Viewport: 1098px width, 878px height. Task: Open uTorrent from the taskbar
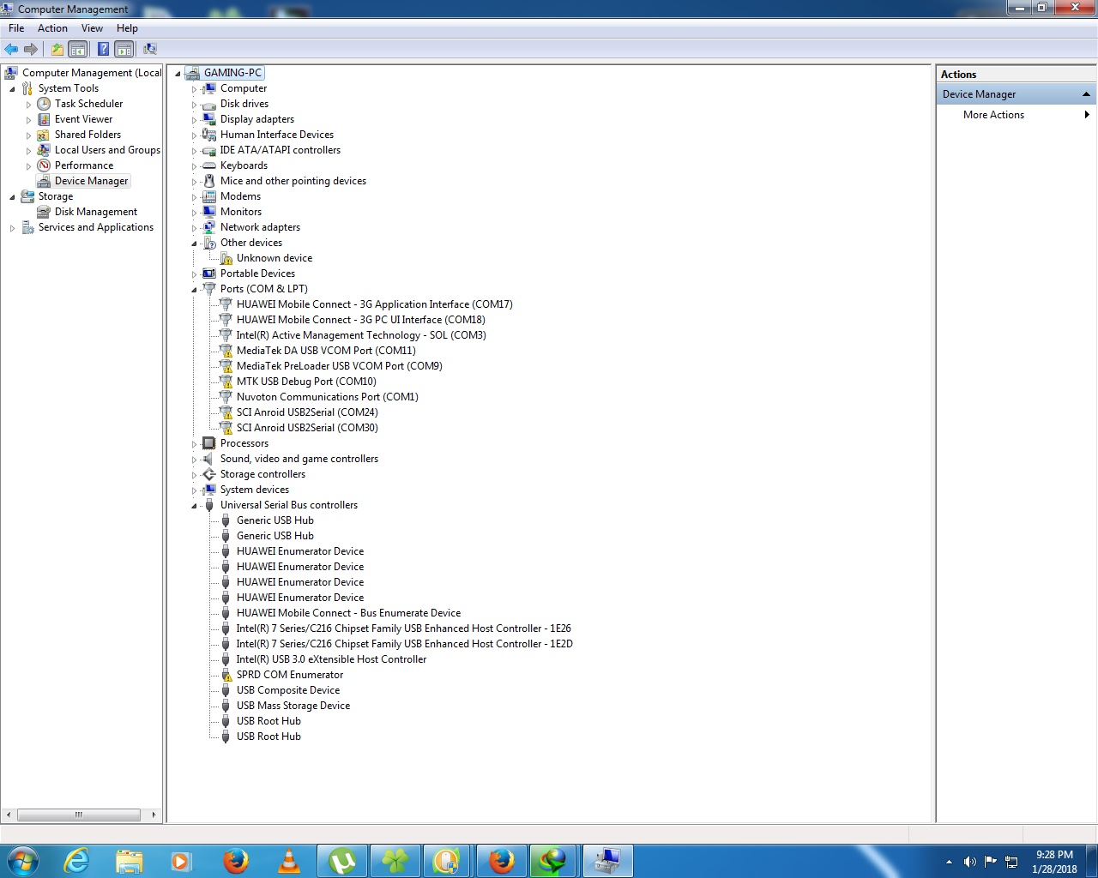(x=342, y=861)
